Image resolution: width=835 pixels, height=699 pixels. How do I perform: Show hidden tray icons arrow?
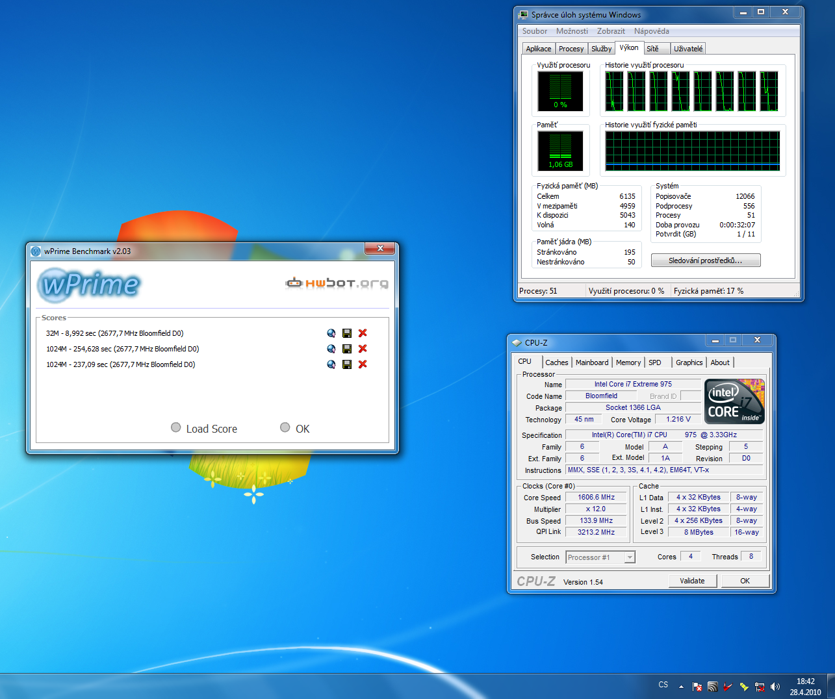coord(681,687)
